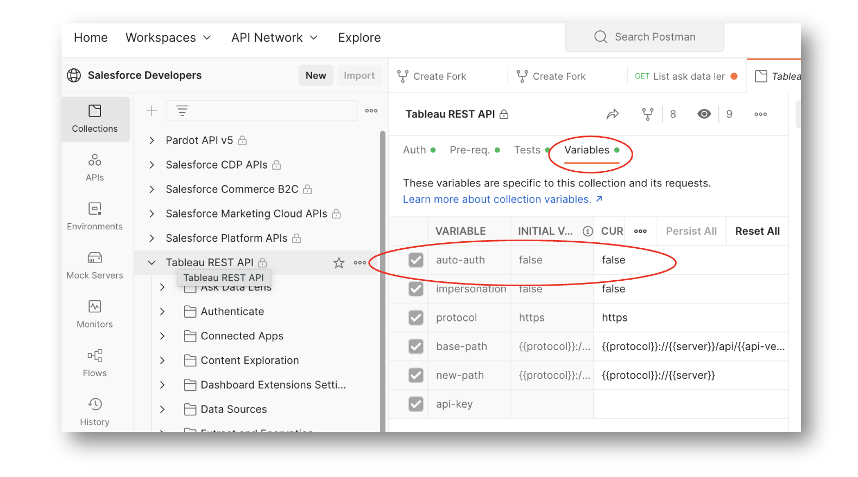Click the Import button
Screen dimensions: 858x477
pos(359,75)
